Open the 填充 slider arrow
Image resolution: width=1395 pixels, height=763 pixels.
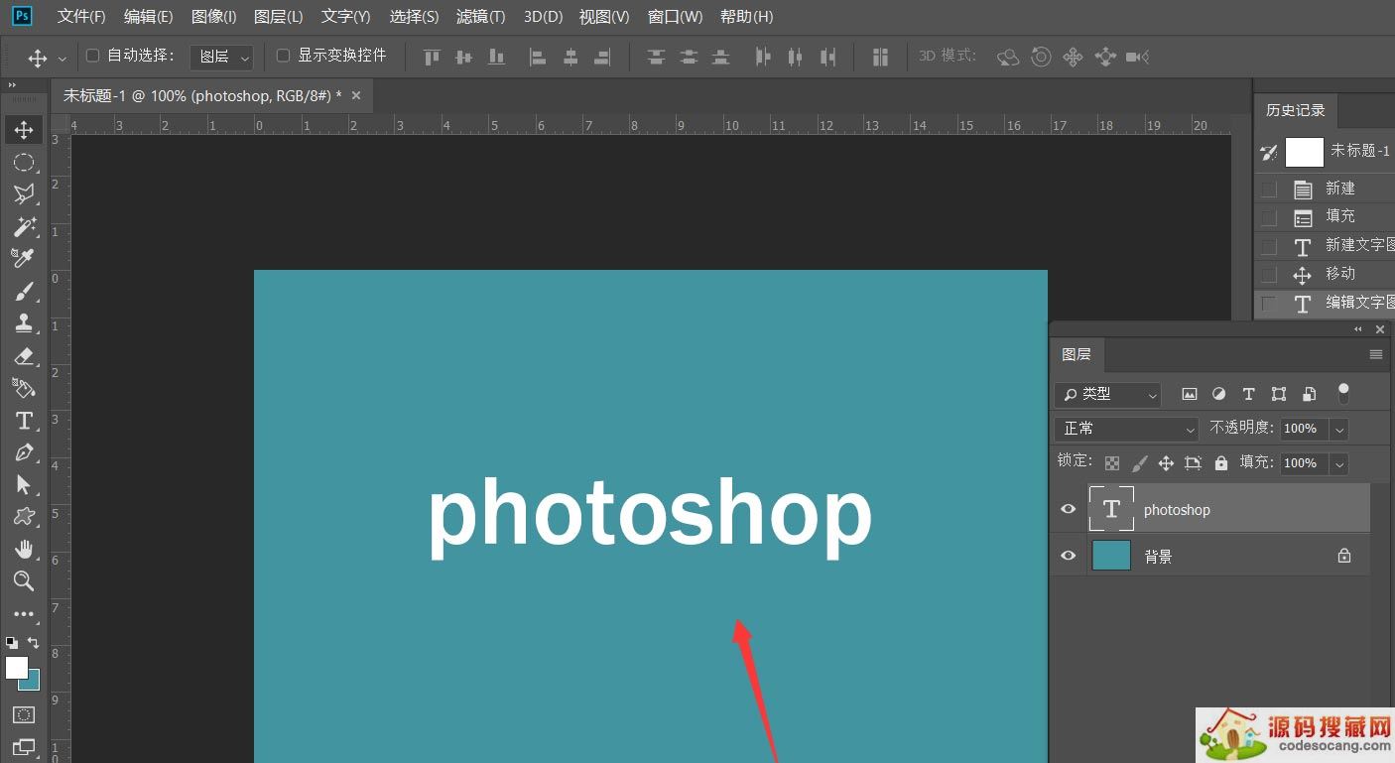1339,463
